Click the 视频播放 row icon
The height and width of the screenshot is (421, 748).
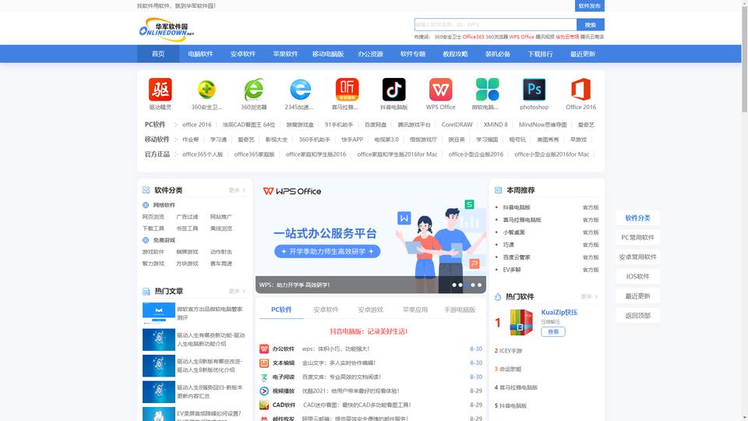pyautogui.click(x=264, y=391)
